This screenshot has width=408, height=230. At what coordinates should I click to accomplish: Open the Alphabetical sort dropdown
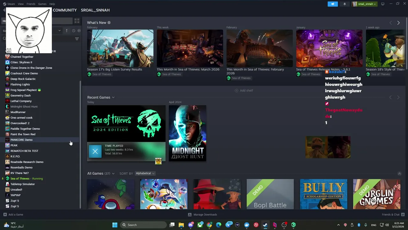point(145,173)
